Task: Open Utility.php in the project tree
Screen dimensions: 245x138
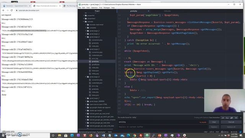Action: click(x=95, y=74)
